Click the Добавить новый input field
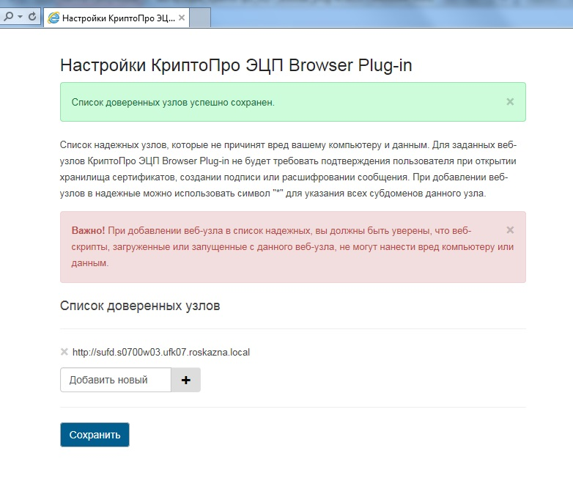This screenshot has height=478, width=573. point(116,380)
